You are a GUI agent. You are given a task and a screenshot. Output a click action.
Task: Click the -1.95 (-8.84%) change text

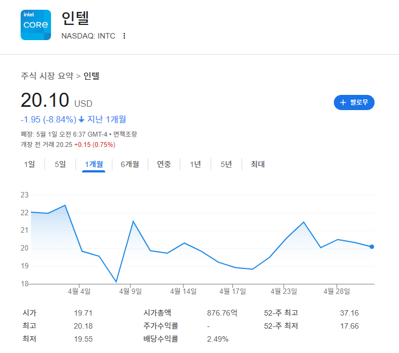[x=48, y=119]
